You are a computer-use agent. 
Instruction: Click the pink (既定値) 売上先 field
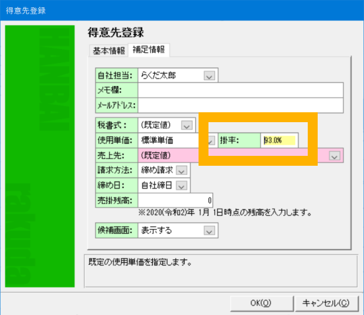click(240, 156)
